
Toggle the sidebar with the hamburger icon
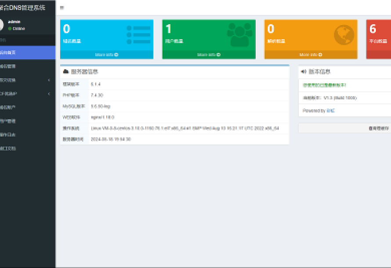pos(62,8)
